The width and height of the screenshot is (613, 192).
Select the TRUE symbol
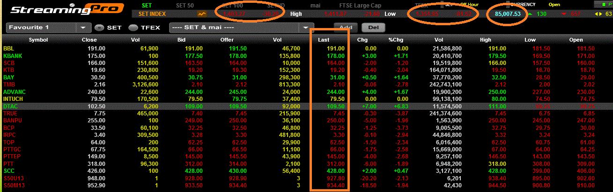(x=10, y=114)
